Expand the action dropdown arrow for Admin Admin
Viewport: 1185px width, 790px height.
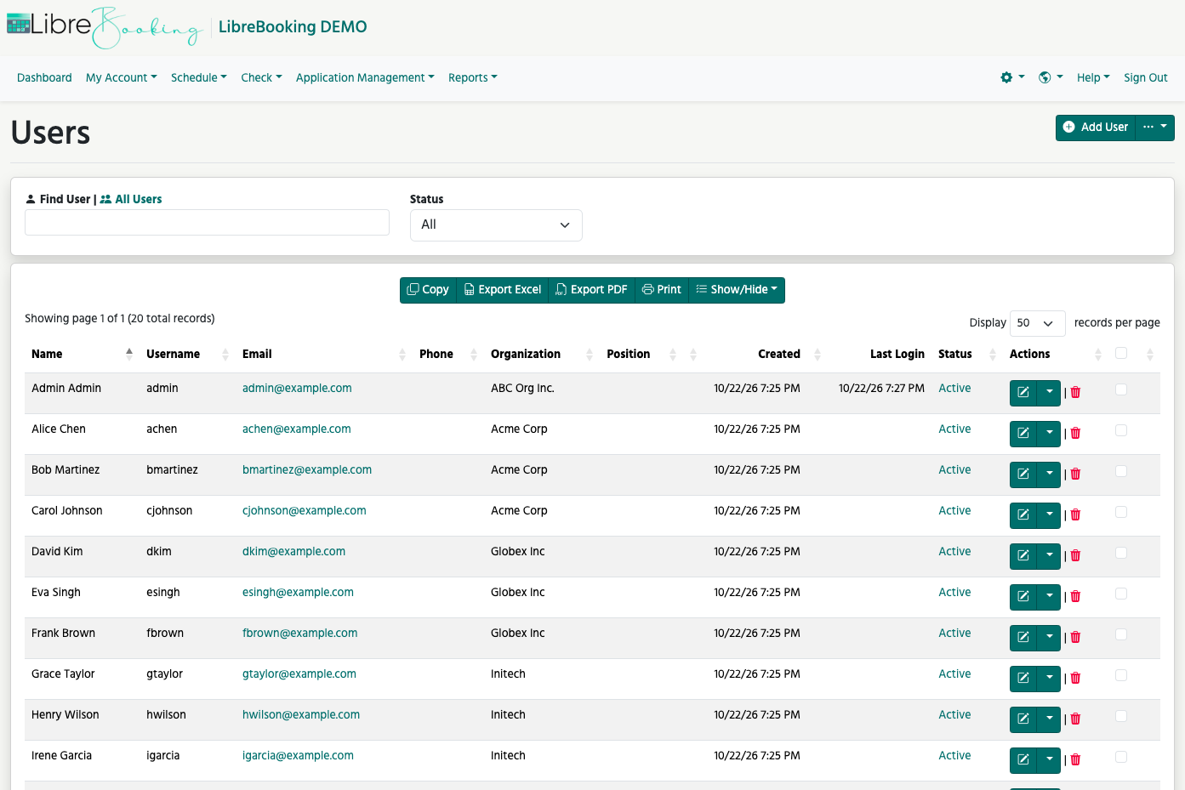coord(1050,393)
